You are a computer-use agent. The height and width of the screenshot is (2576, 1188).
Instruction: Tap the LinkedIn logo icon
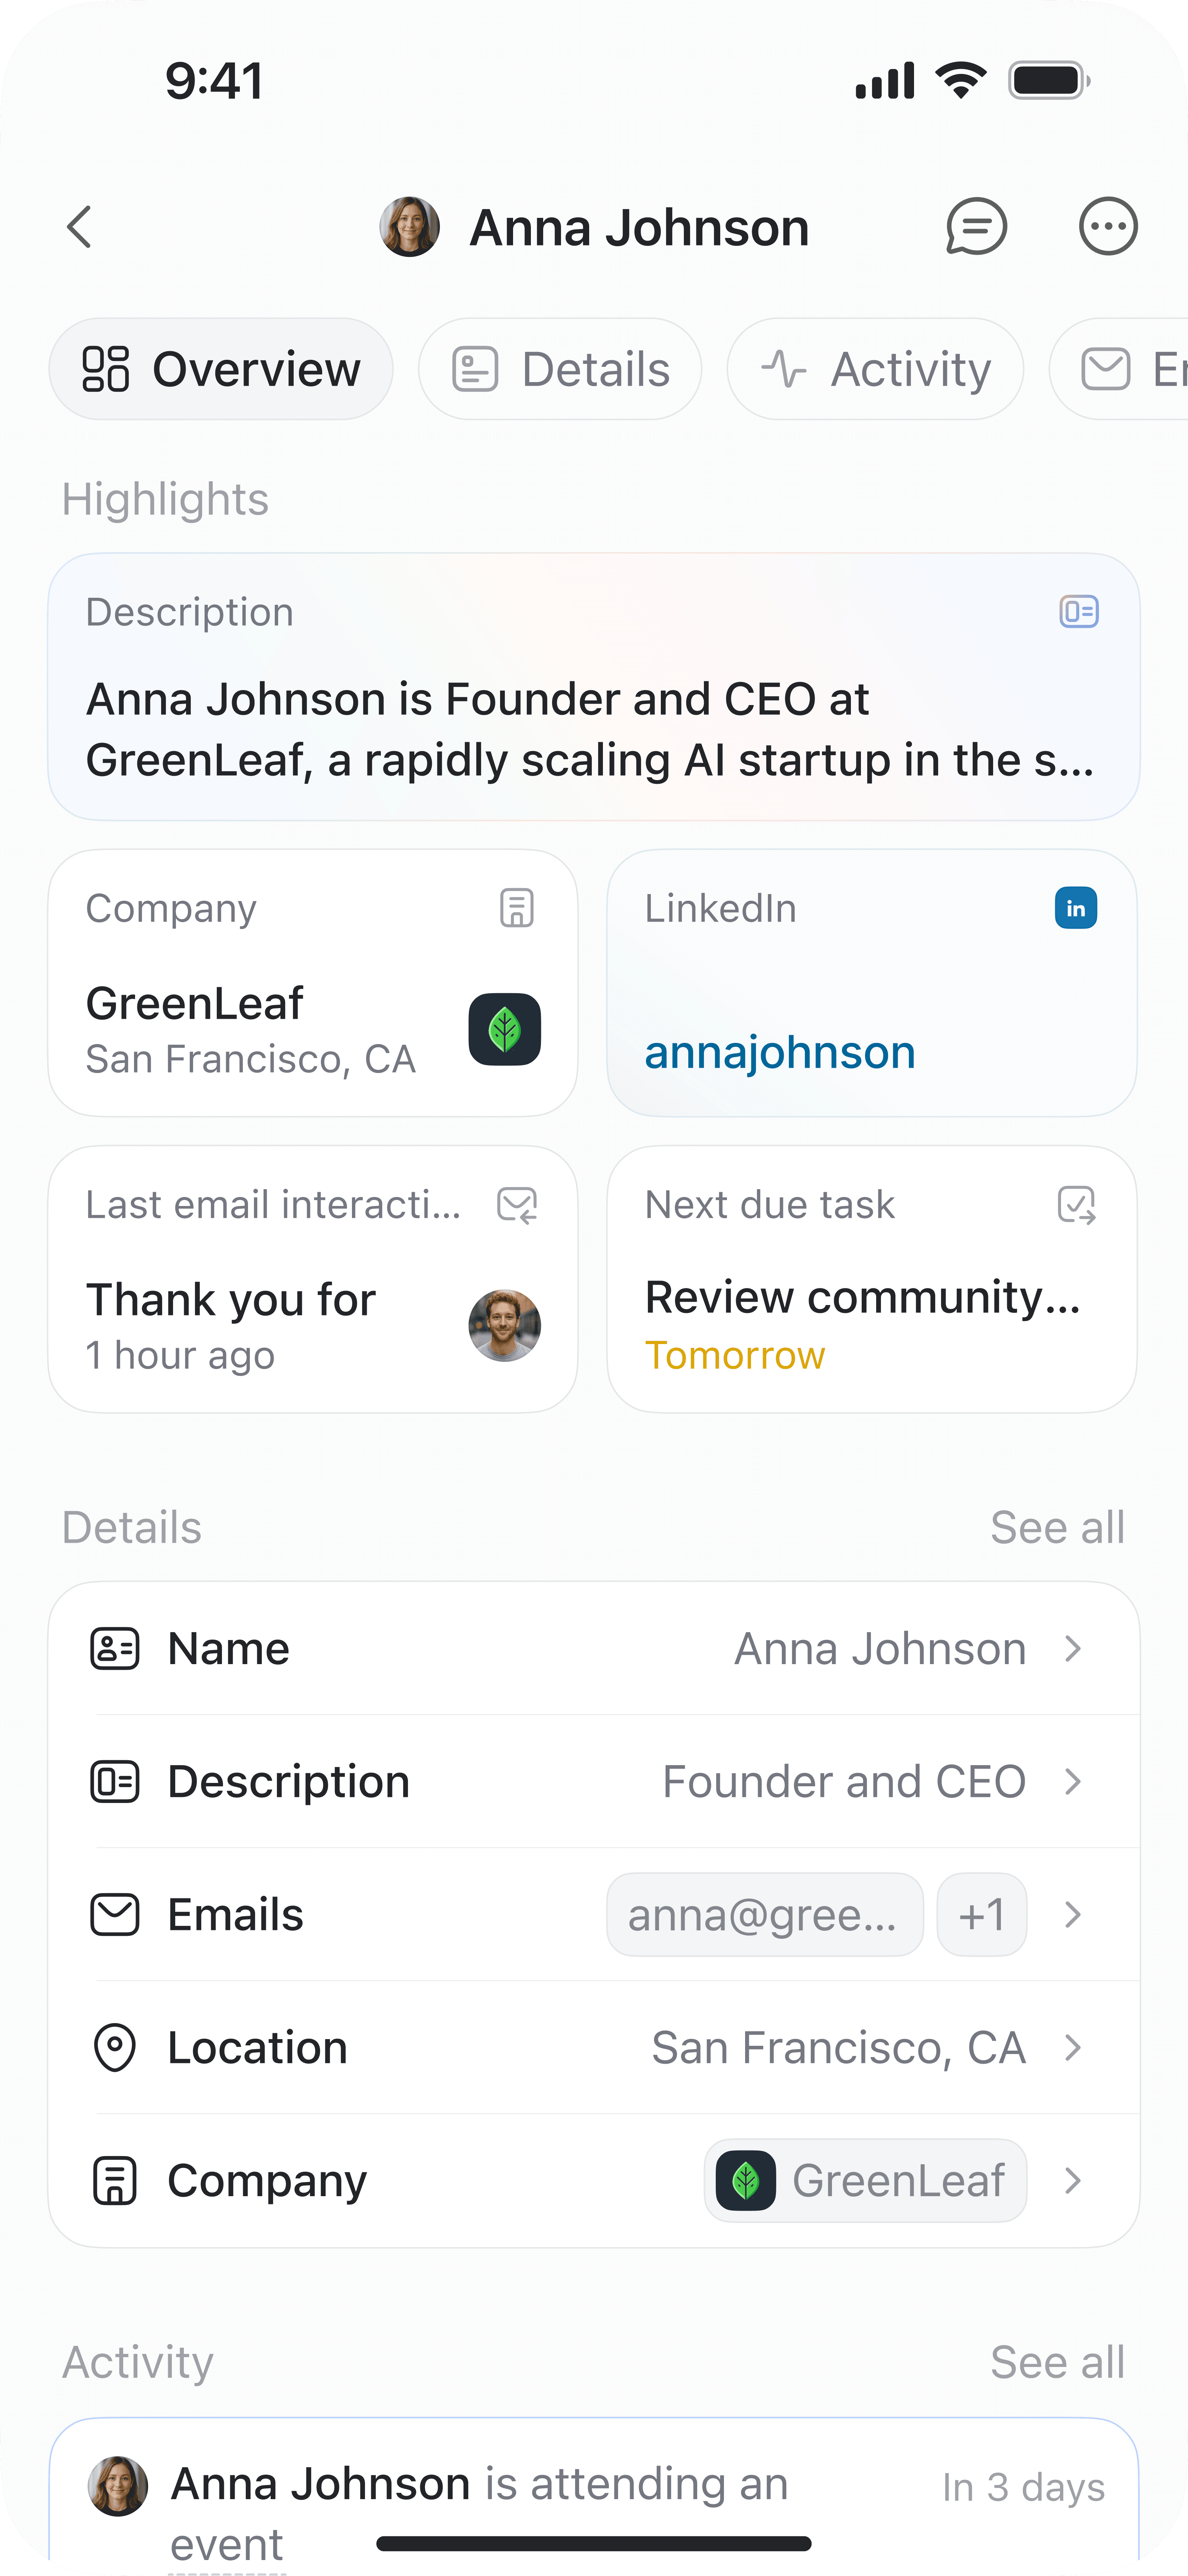point(1076,908)
